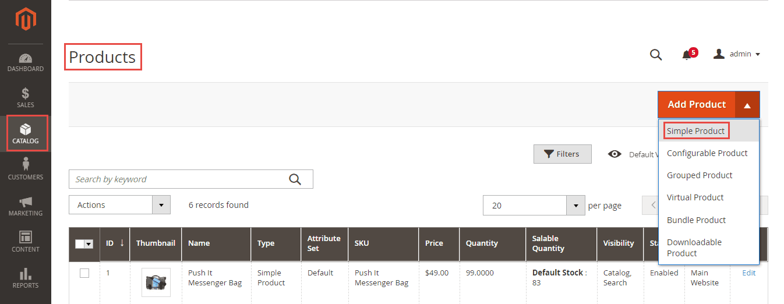Click the Products page title

pos(103,57)
